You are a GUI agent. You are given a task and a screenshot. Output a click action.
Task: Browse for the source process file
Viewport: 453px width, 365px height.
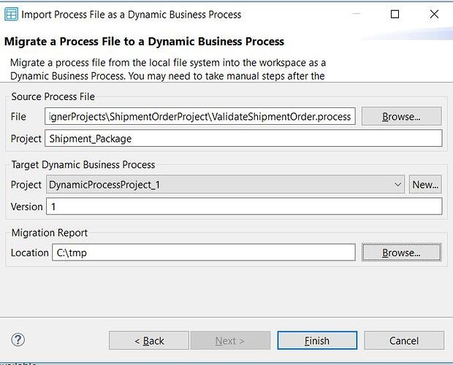pos(401,116)
